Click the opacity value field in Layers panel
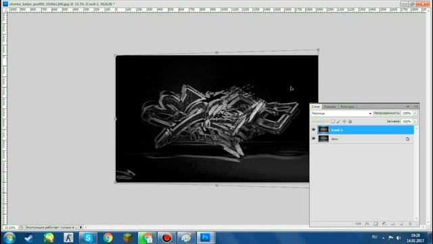The height and width of the screenshot is (244, 433). point(407,113)
